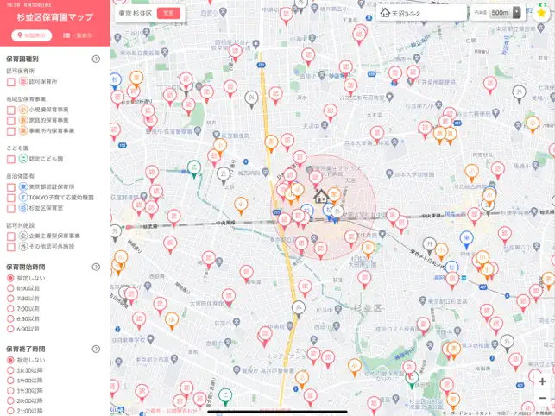The width and height of the screenshot is (555, 416).
Task: Select the grey 企 map pin
Action: pyautogui.click(x=224, y=175)
